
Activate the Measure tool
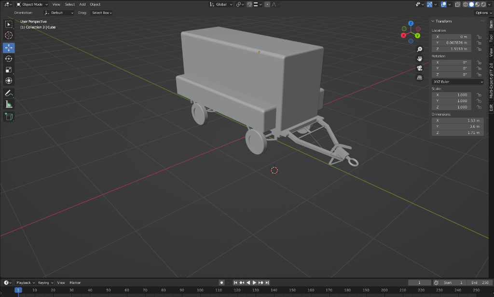coord(9,104)
